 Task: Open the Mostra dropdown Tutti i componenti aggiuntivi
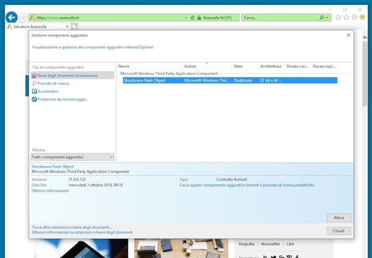click(73, 157)
